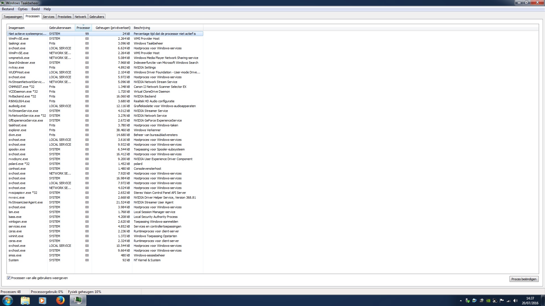
Task: Click 'NVIDIA Driver Helper Service, Version 368.81' description
Action: coord(165,197)
